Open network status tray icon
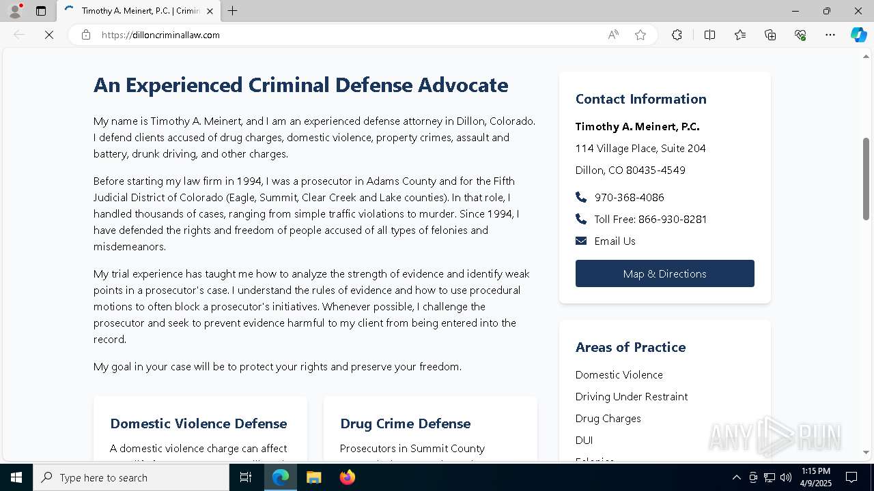 pos(770,477)
